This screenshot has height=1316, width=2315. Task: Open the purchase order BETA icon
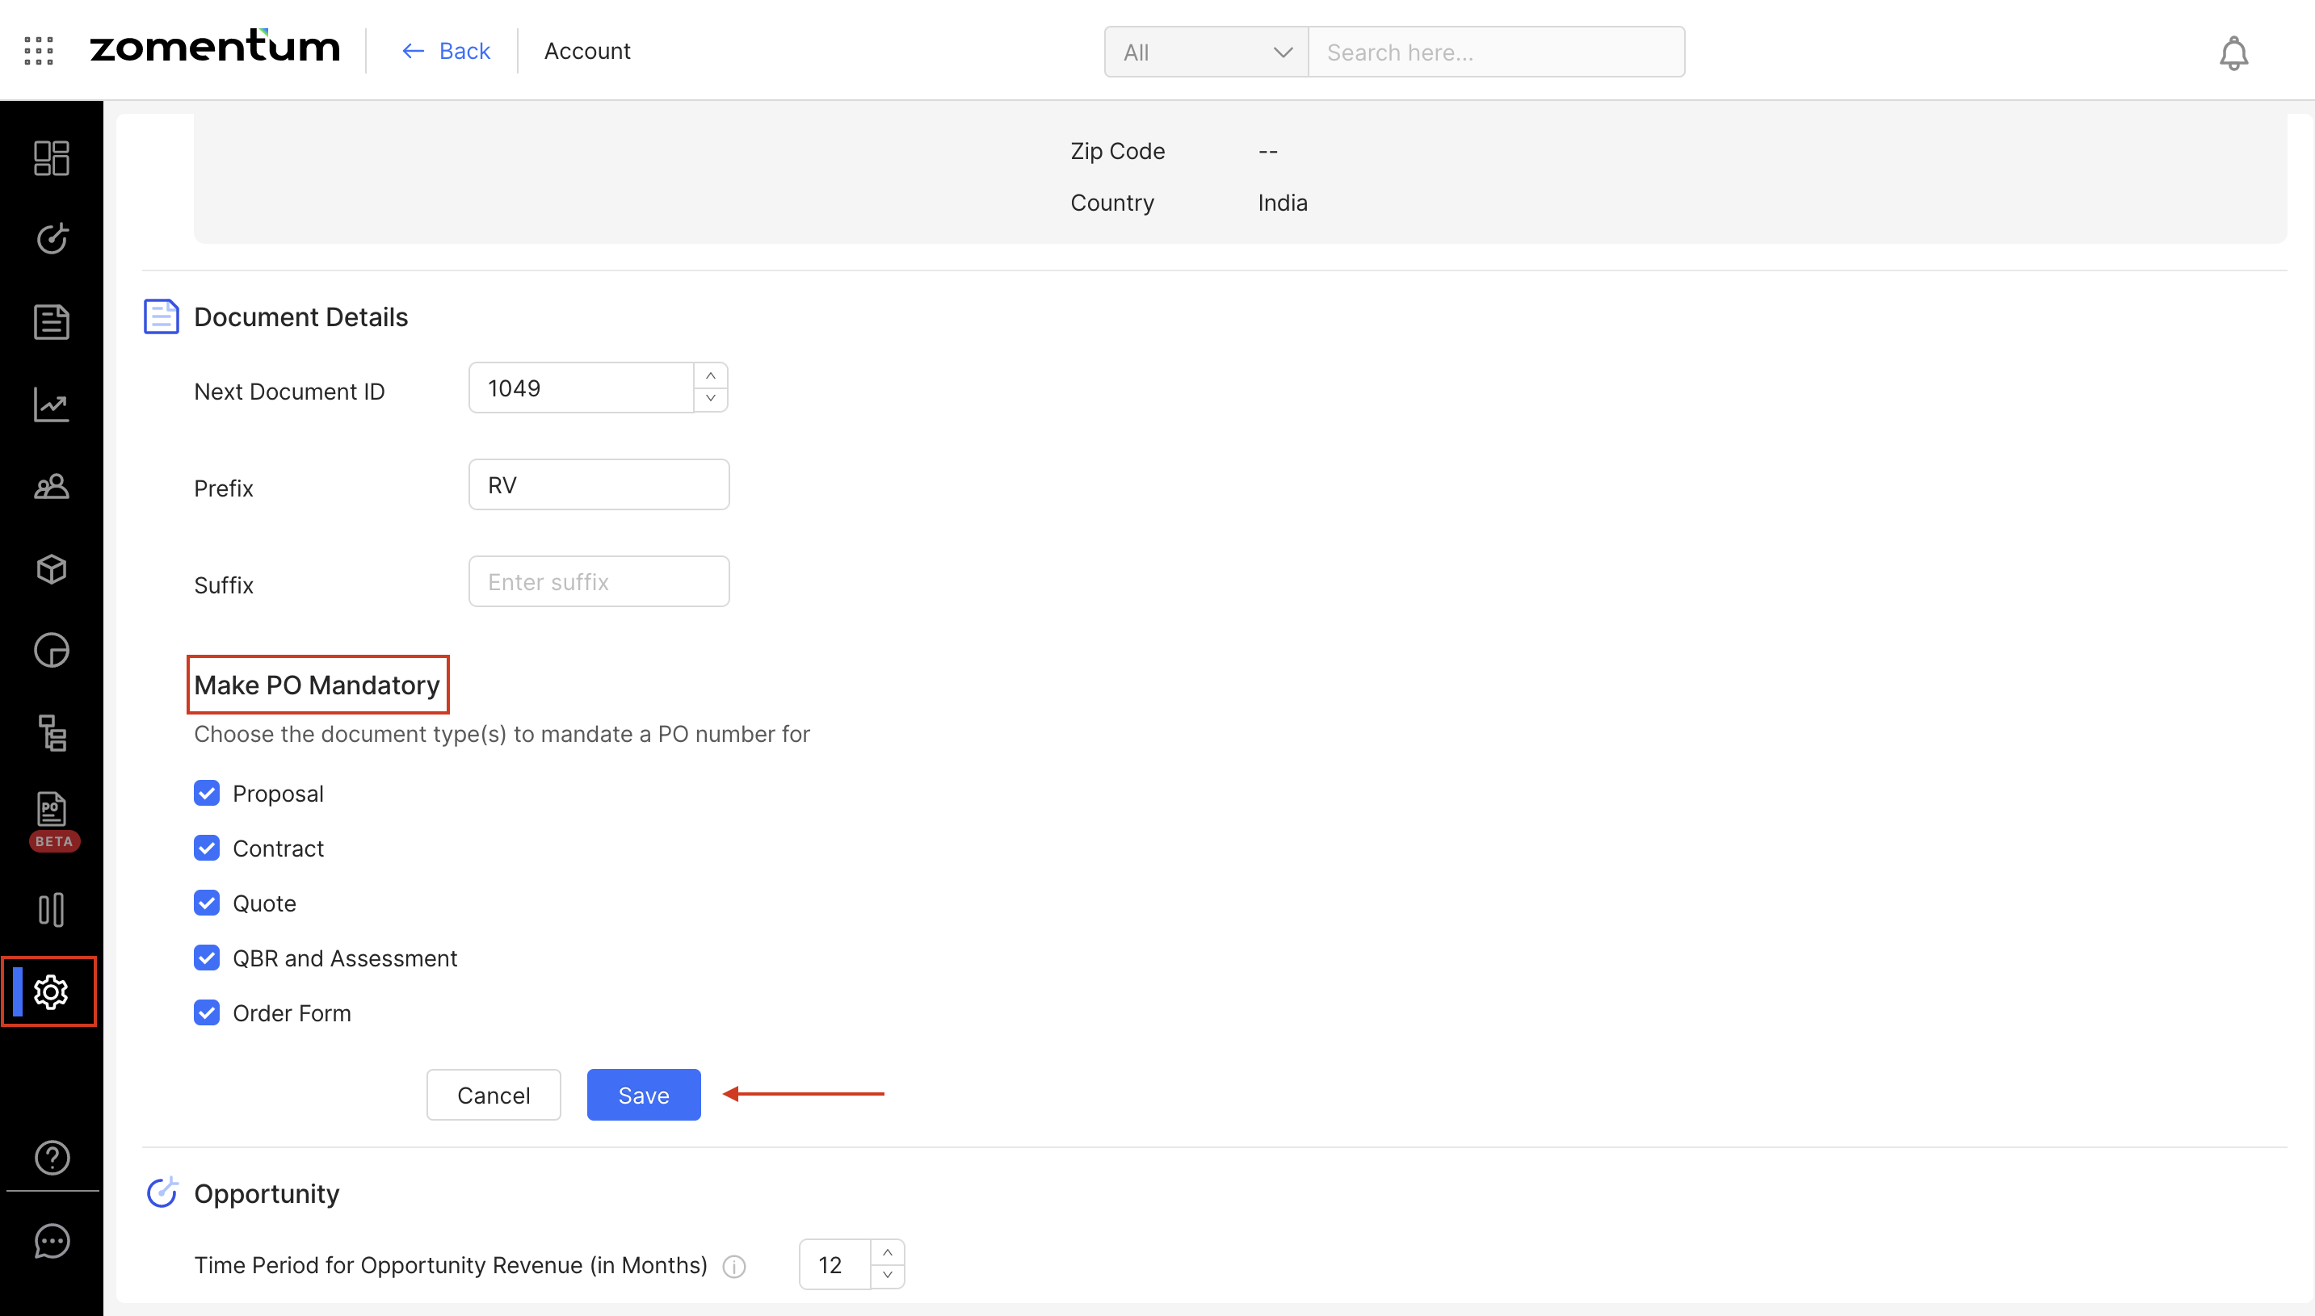(x=52, y=811)
